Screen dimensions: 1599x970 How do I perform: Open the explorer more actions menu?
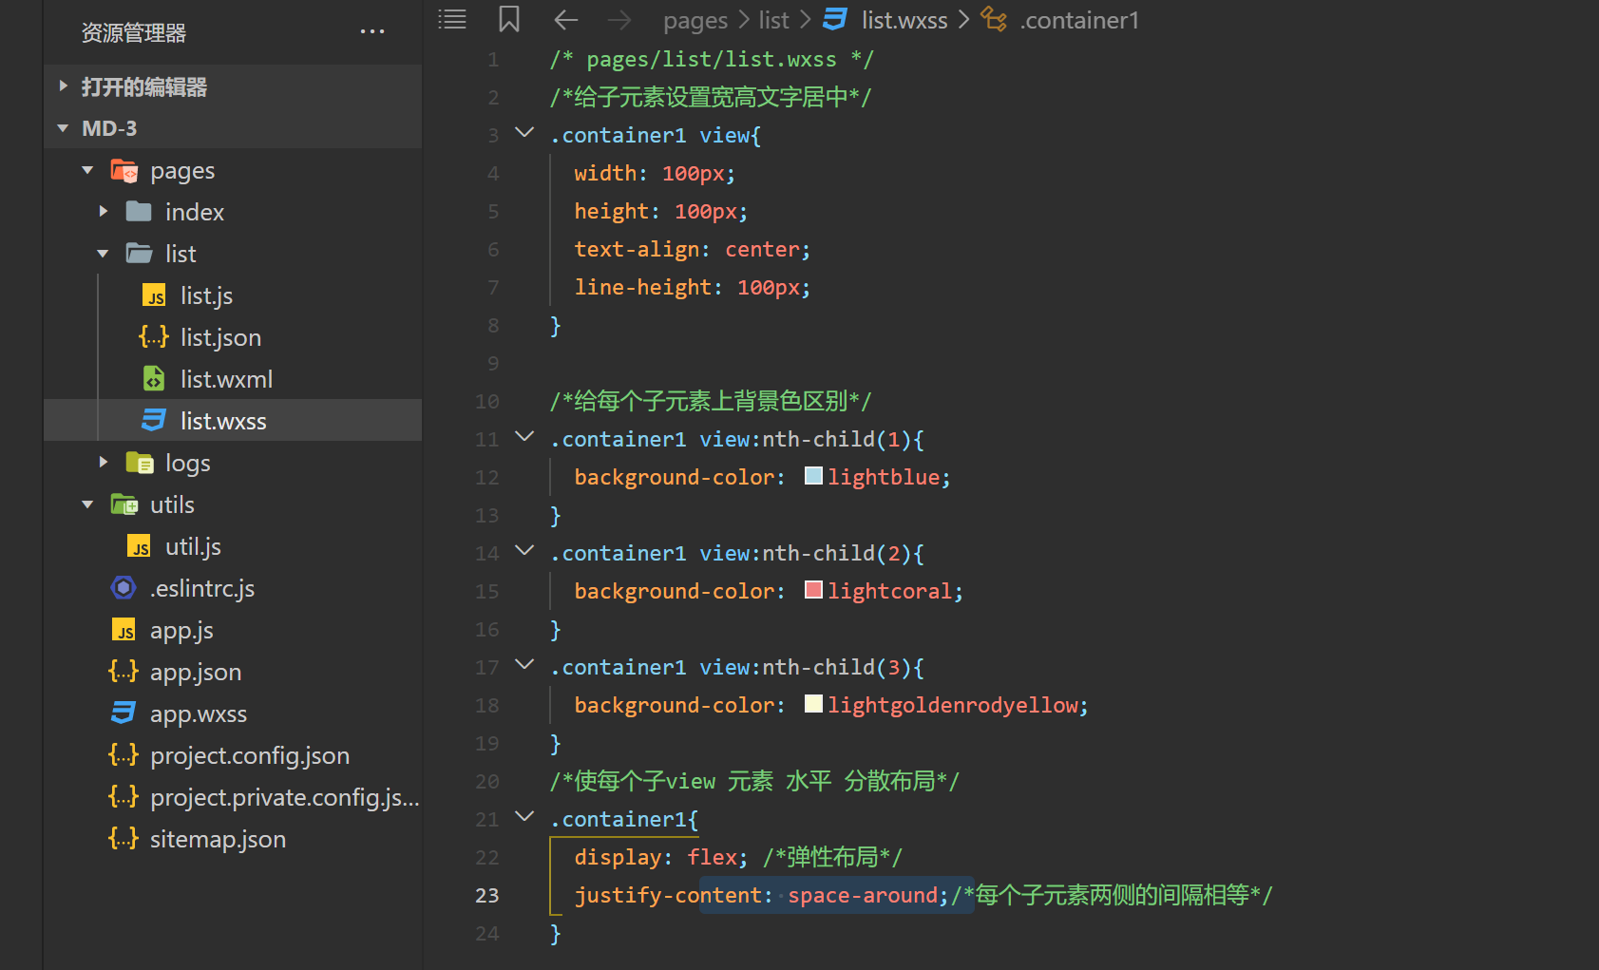[x=371, y=31]
